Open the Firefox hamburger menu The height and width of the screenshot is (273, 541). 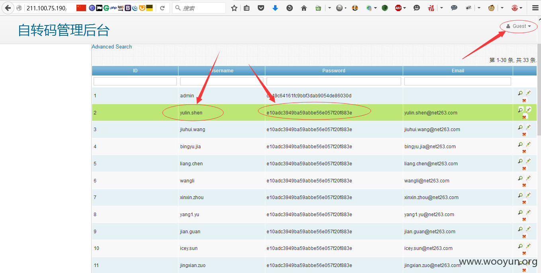[x=535, y=8]
